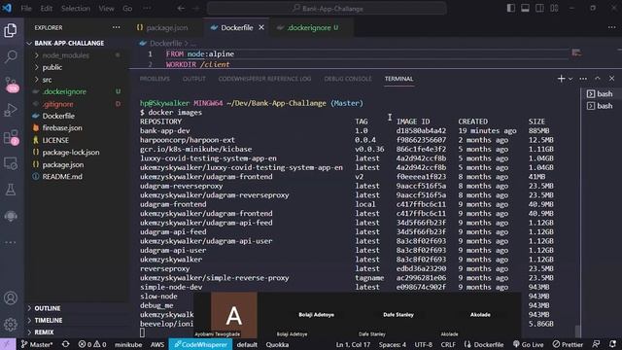Open the Search view in activity bar
The height and width of the screenshot is (350, 622).
(11, 56)
